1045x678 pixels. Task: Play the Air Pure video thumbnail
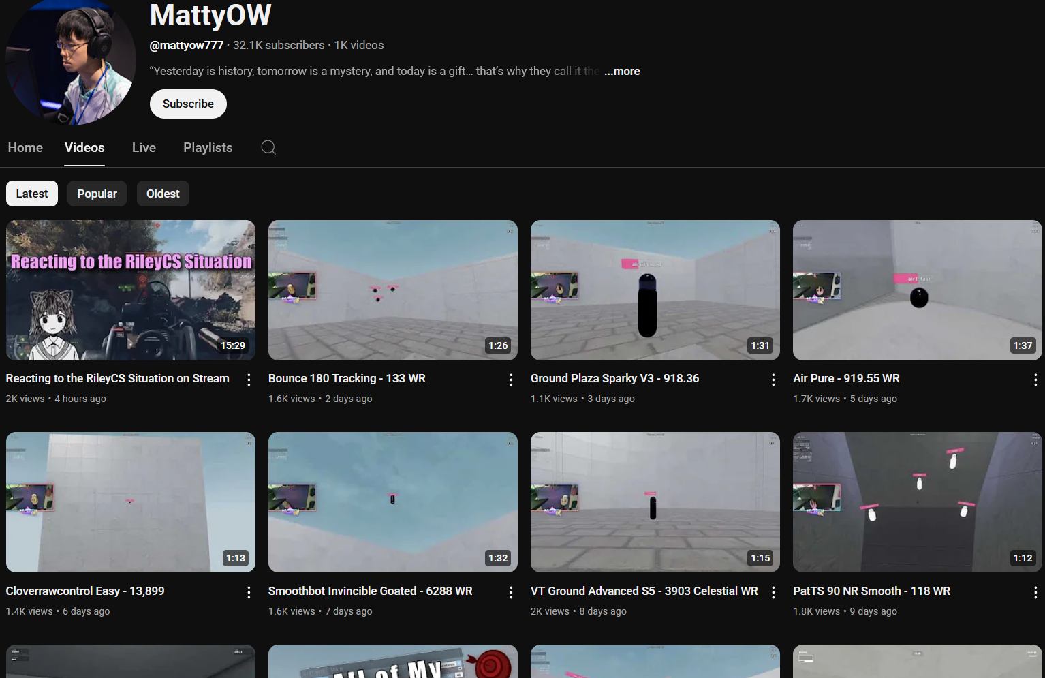tap(918, 290)
